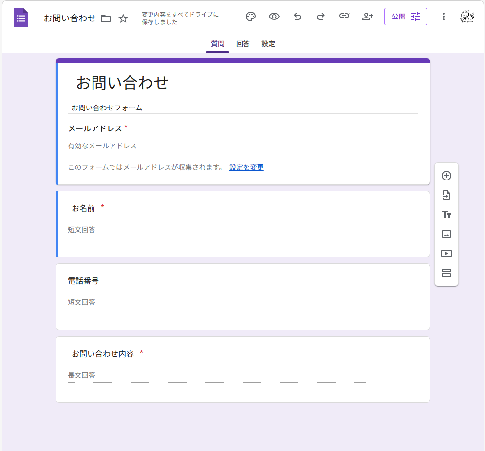Redo the last undone change
The width and height of the screenshot is (485, 451).
pyautogui.click(x=320, y=16)
